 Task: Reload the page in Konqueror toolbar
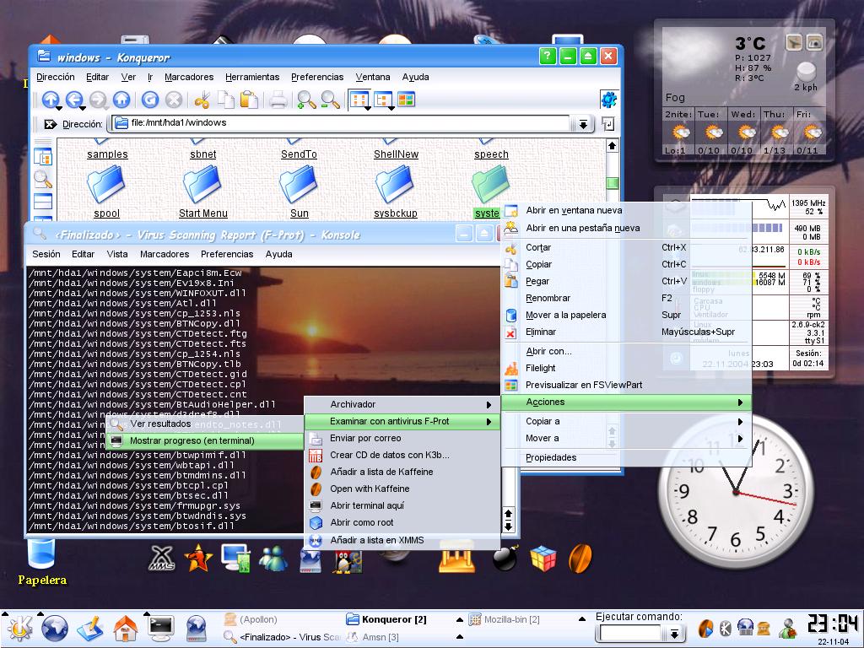(150, 100)
